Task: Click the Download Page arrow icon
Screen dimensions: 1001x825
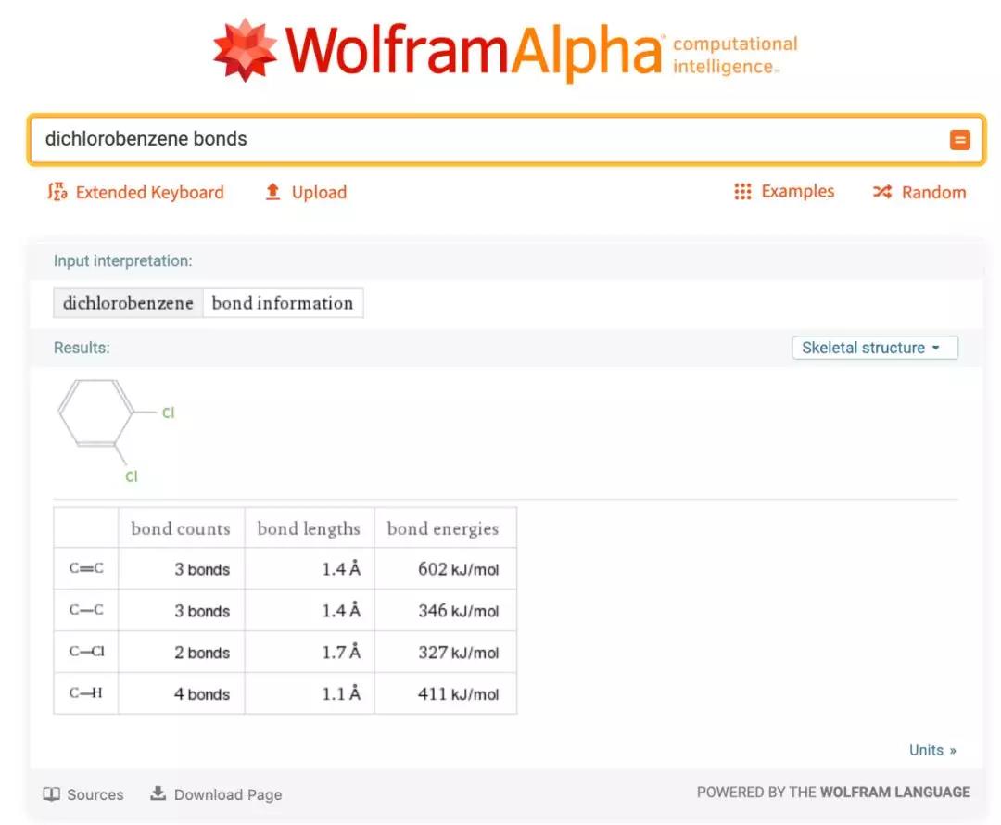Action: pyautogui.click(x=158, y=793)
